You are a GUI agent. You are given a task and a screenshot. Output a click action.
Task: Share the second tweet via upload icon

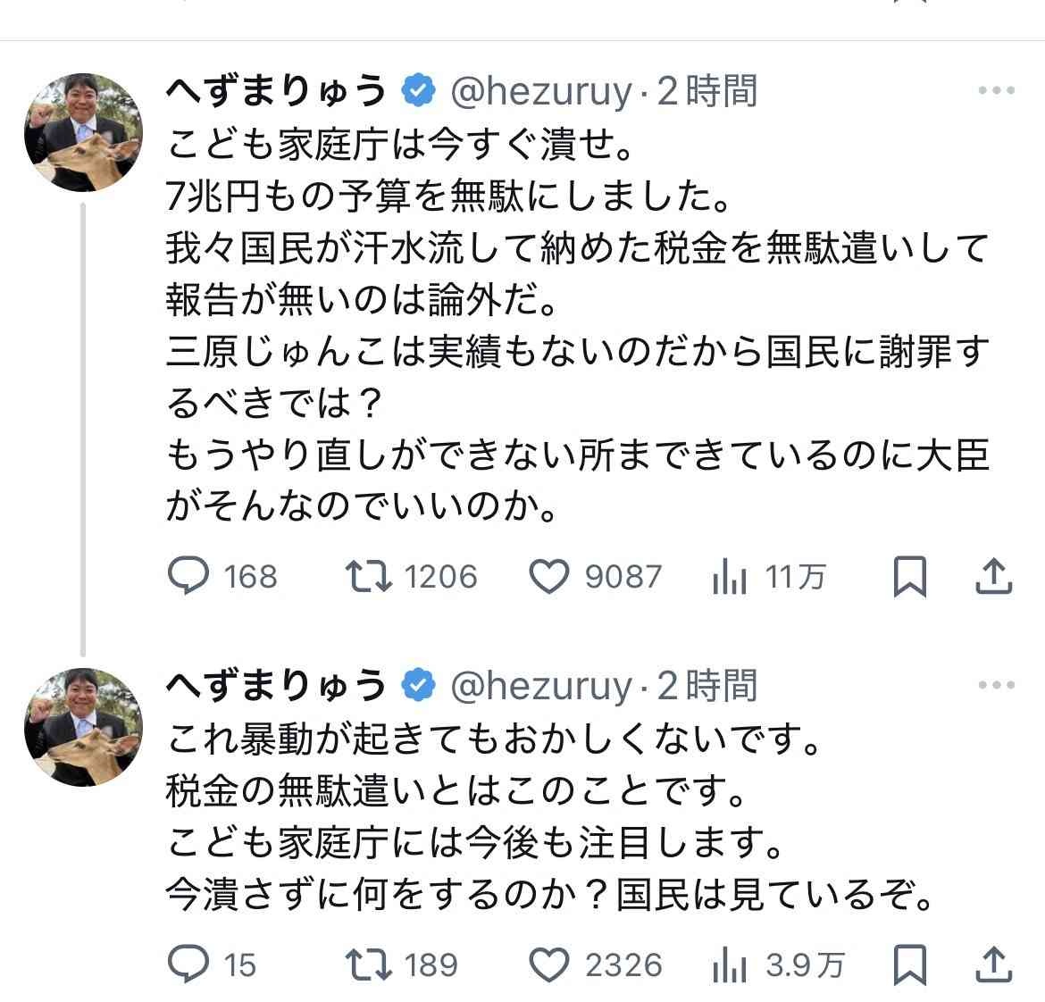click(993, 964)
